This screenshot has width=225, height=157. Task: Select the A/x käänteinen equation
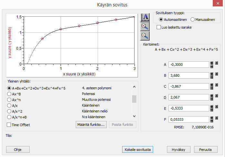click(x=10, y=106)
